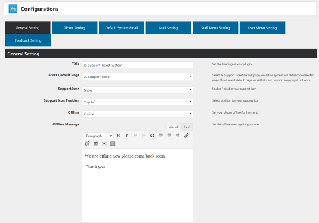Click the insert link icon
This screenshot has width=319, height=223.
coord(187,136)
